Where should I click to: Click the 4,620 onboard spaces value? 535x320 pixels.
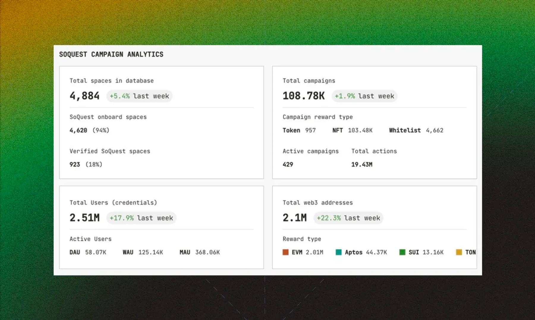[78, 130]
